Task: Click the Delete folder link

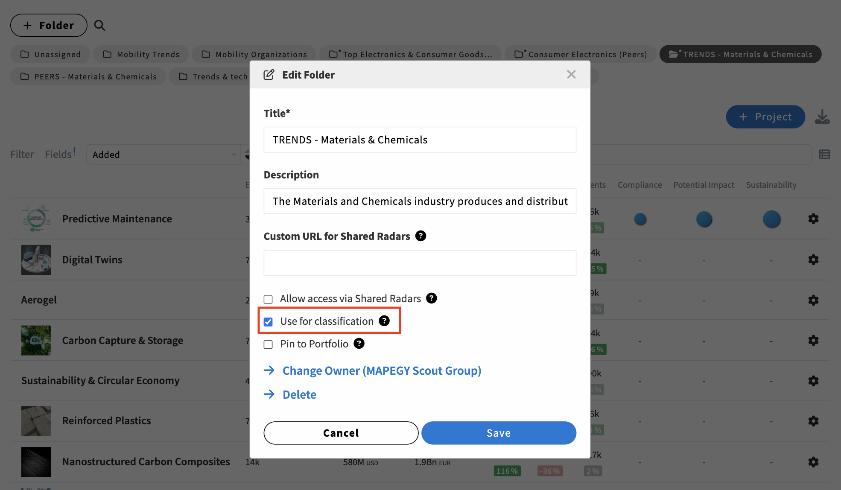Action: 299,394
